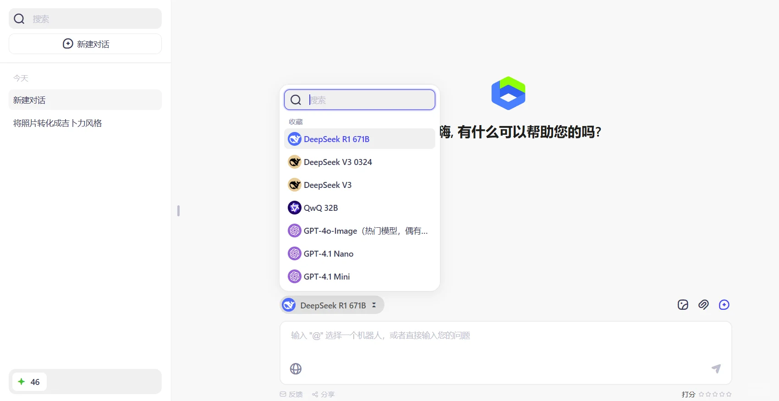Select QwQ 32B model
779x401 pixels.
[360, 208]
